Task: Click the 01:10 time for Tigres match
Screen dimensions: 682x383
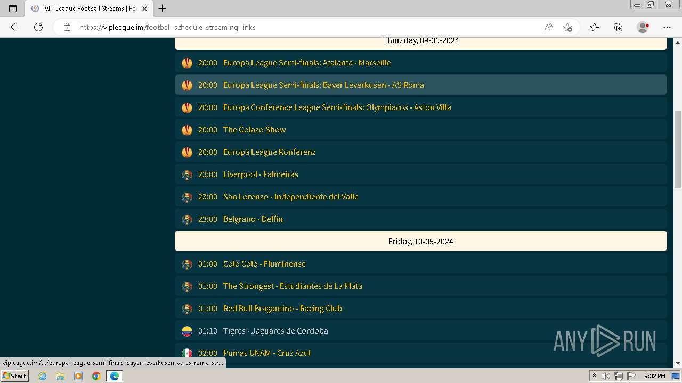Action: point(208,331)
